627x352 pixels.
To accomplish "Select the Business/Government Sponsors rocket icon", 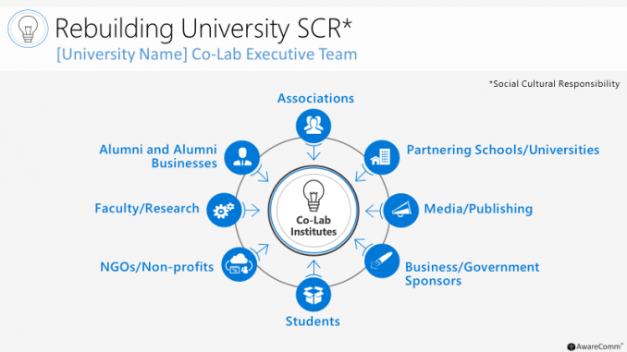I will [x=382, y=261].
